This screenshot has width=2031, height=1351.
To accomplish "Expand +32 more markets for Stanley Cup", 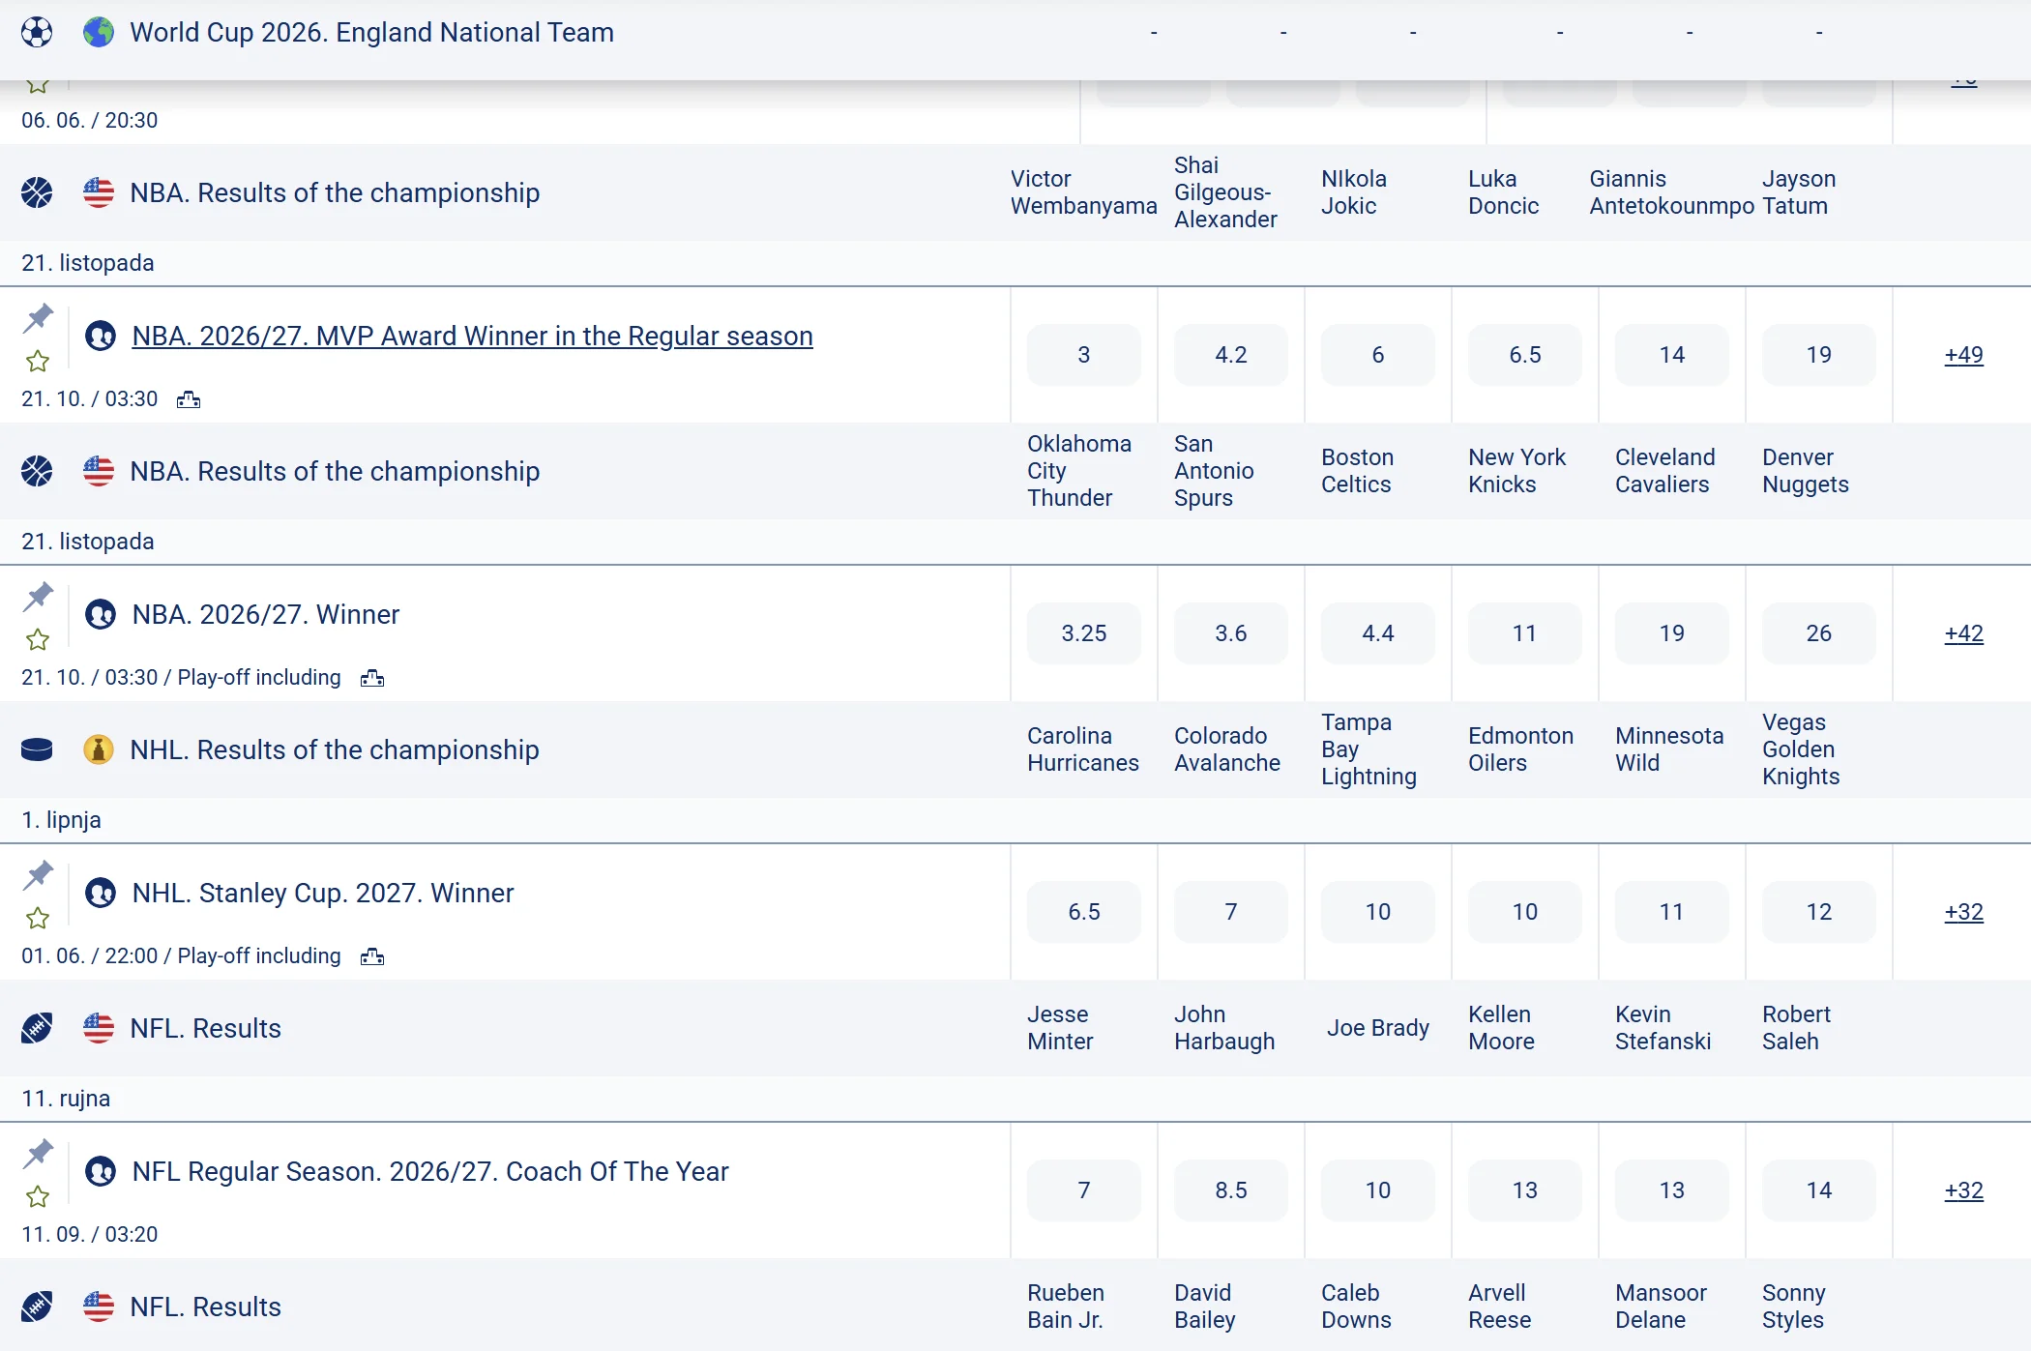I will click(1964, 912).
